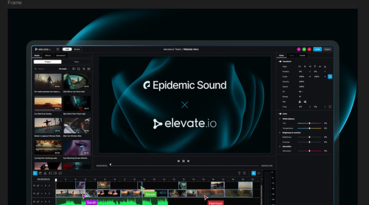The width and height of the screenshot is (369, 205).
Task: Open the Media tab
Action: point(37,55)
